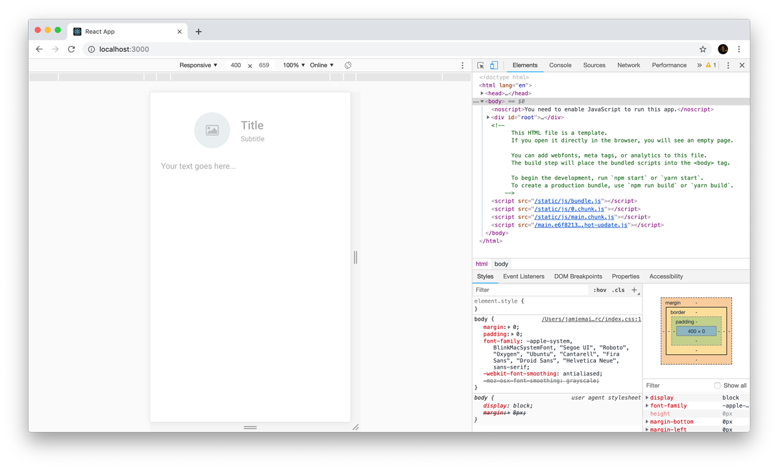Enable the Show all checkbox
The width and height of the screenshot is (778, 469).
coord(717,385)
